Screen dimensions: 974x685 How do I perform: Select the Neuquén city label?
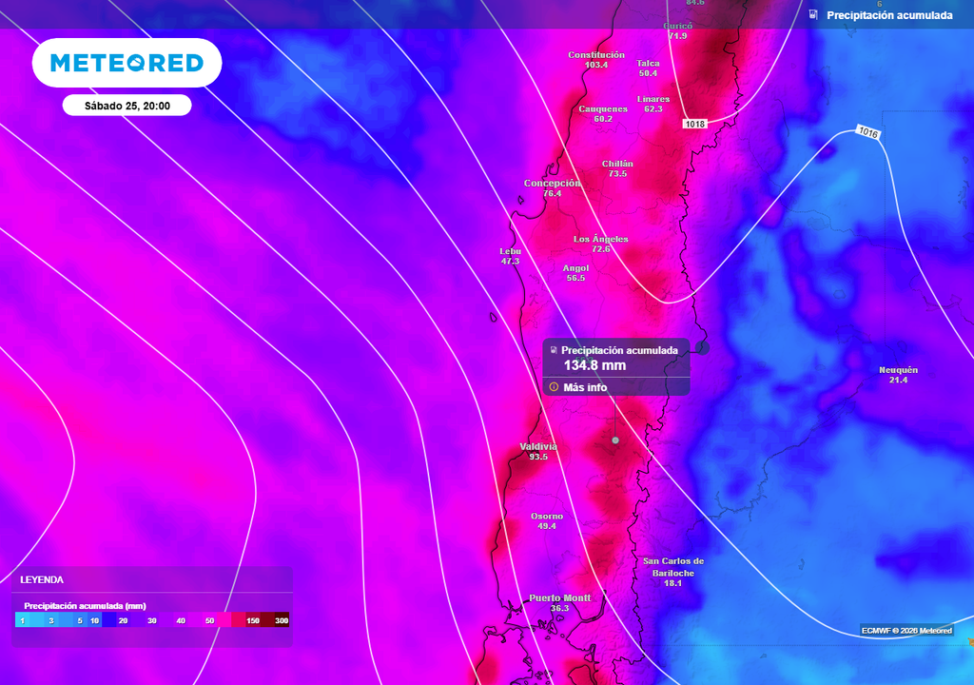click(x=898, y=374)
